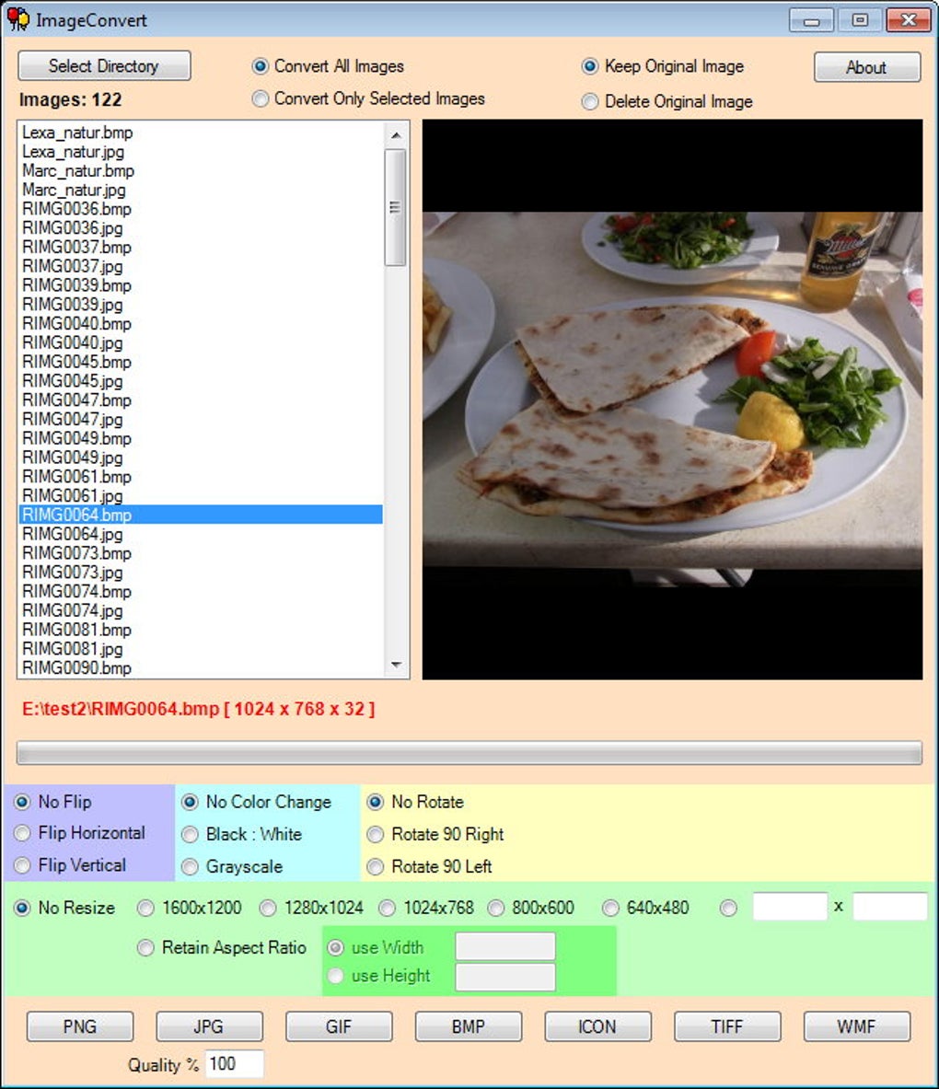Edit the Quality % input field
The image size is (939, 1089).
235,1064
